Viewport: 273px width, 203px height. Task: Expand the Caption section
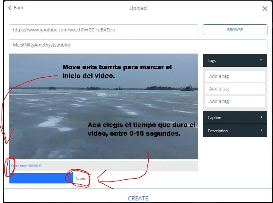click(235, 117)
